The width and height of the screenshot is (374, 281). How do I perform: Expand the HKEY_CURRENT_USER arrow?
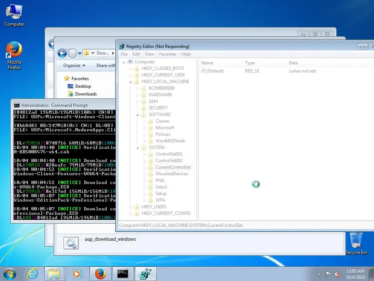pyautogui.click(x=130, y=75)
